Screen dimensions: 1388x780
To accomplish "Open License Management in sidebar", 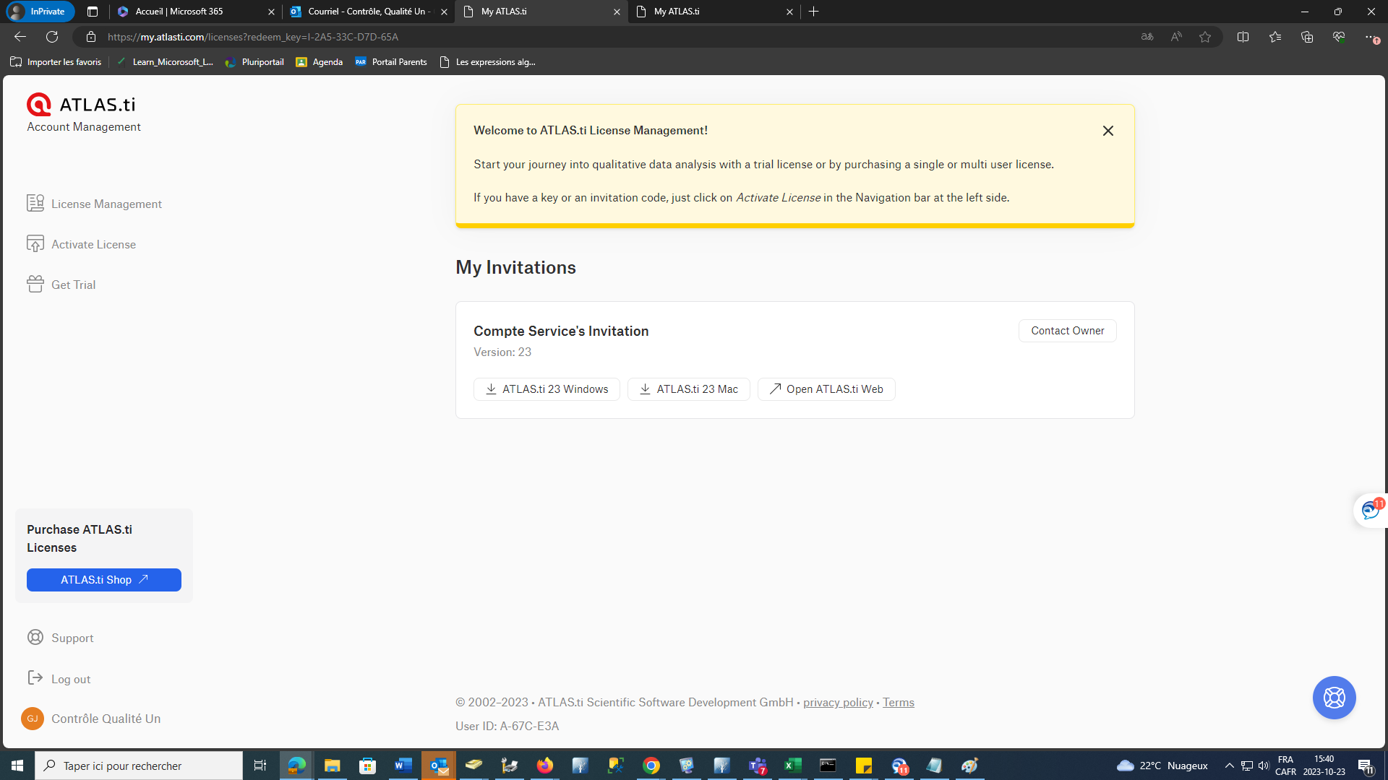I will (x=106, y=204).
